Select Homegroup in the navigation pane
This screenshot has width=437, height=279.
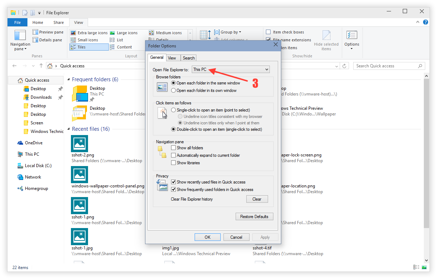click(35, 188)
